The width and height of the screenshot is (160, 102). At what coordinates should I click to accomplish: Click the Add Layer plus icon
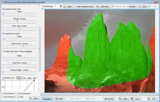tap(98, 6)
